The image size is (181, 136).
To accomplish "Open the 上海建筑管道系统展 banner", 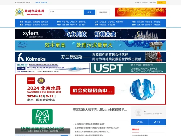I will click(x=52, y=68).
